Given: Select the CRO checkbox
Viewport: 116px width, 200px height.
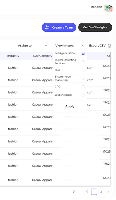Looking at the screenshot, I should tap(83, 87).
